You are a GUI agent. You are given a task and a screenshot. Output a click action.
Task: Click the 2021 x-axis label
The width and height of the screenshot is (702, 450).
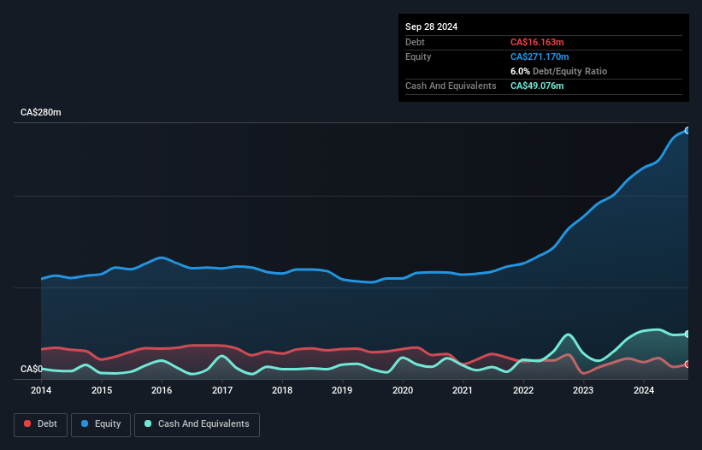coord(463,390)
